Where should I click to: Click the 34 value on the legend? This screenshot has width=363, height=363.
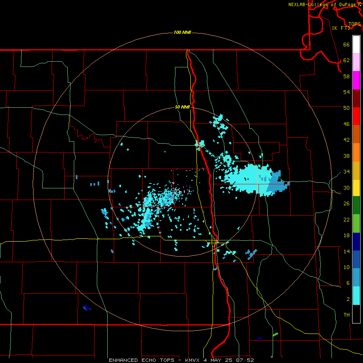[346, 171]
